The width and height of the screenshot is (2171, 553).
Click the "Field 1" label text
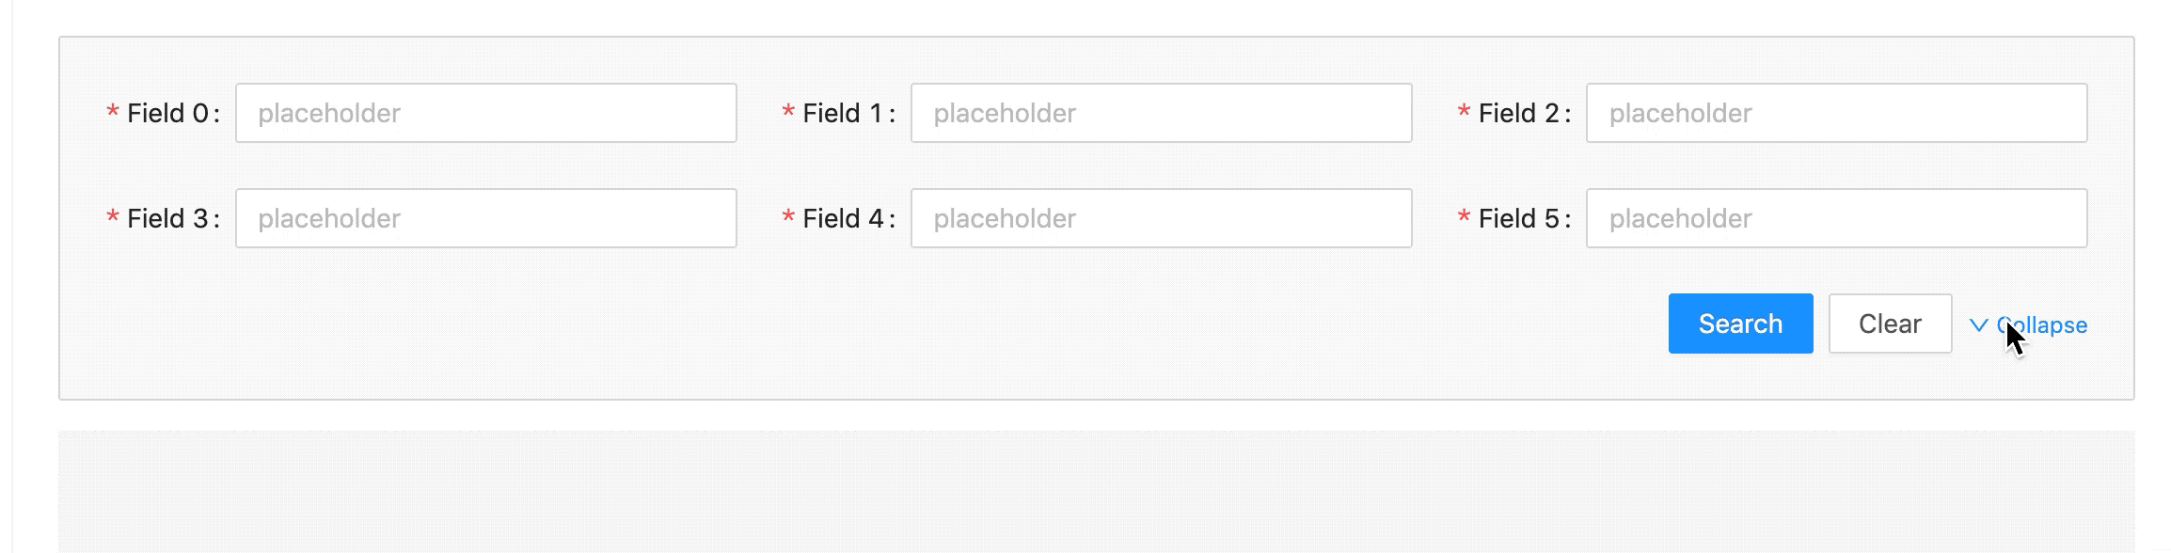[x=843, y=114]
